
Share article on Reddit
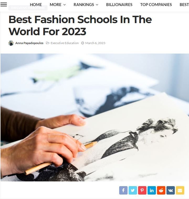pyautogui.click(x=161, y=190)
